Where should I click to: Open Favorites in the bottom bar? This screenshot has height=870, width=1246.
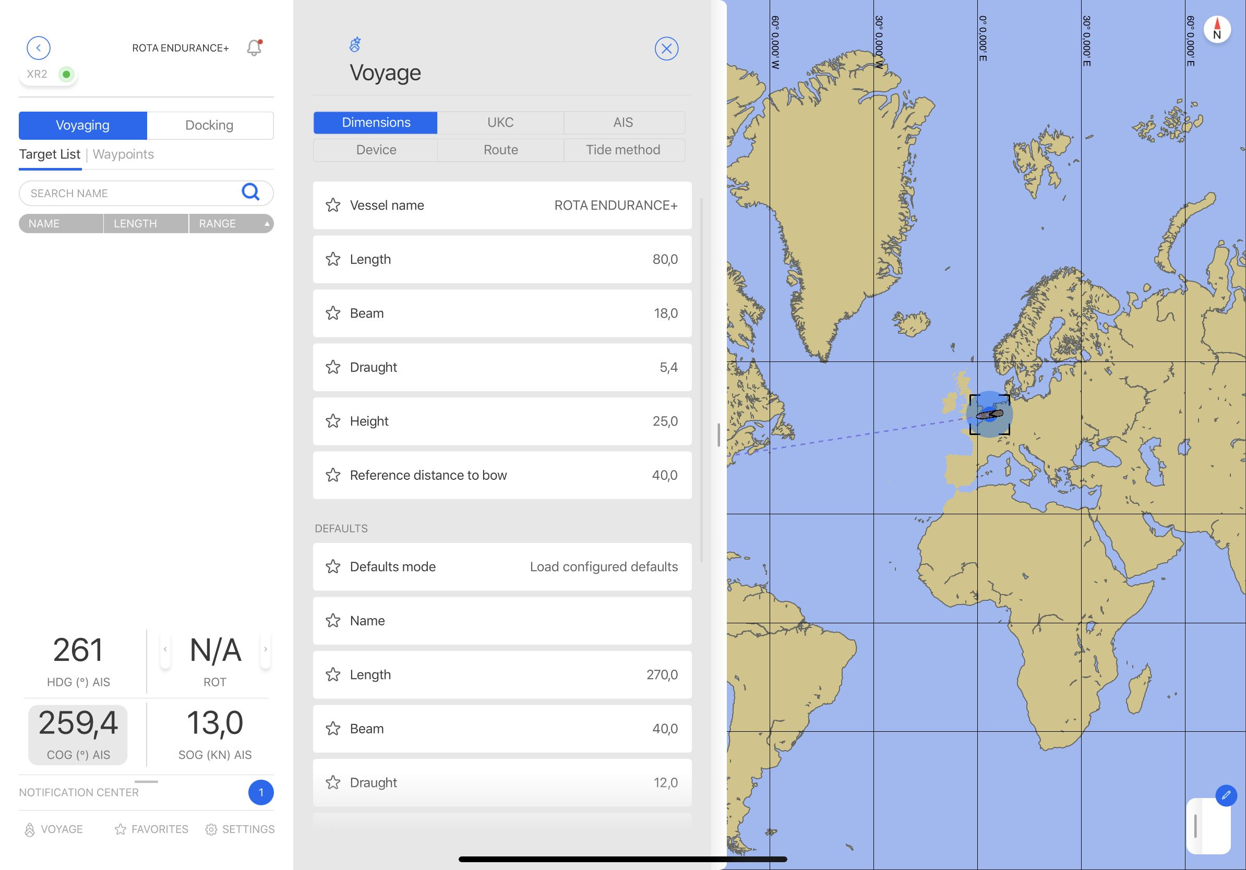[151, 829]
